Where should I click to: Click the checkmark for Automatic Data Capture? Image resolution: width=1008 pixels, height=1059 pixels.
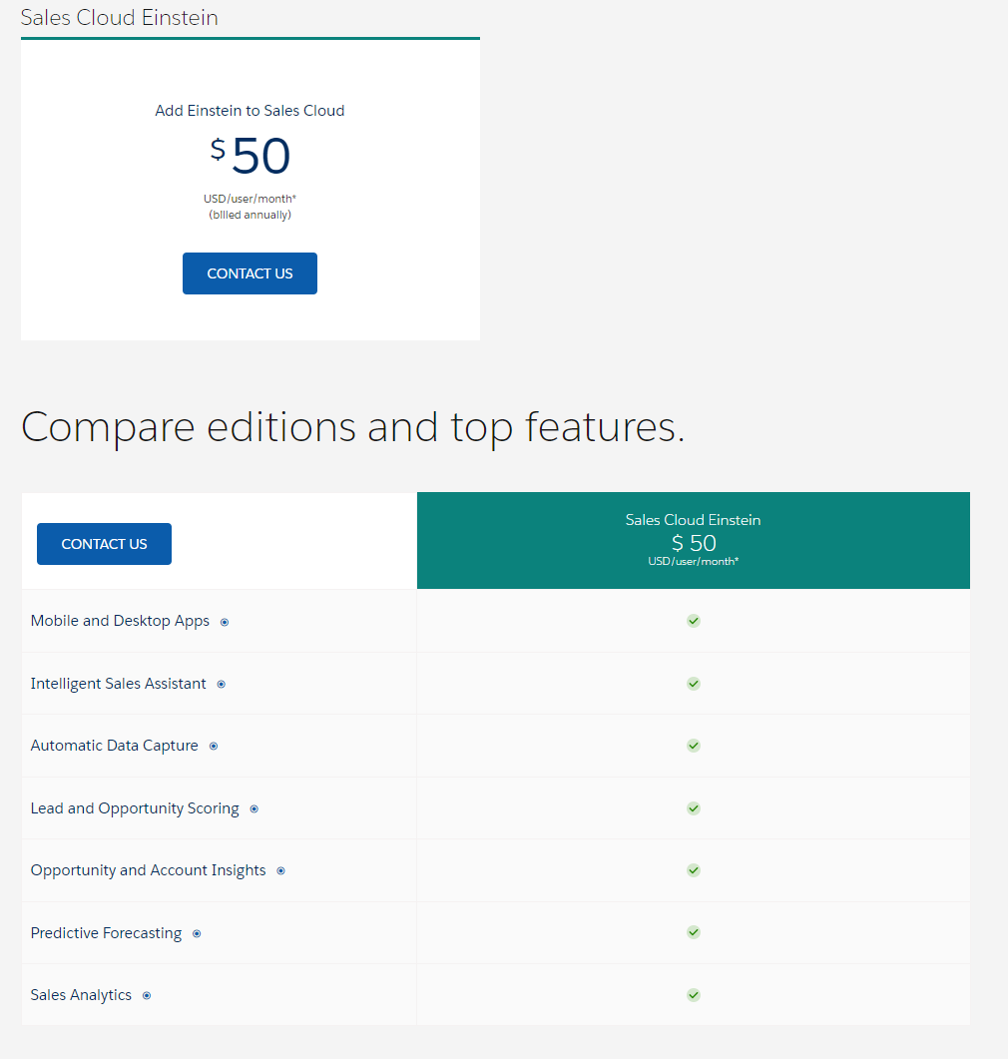(693, 746)
